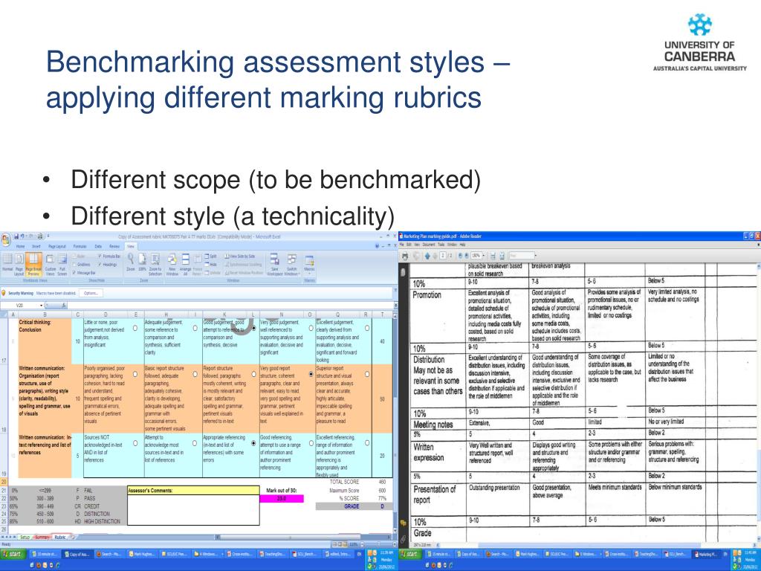
Task: Open the Pages panel in Adobe Reader sidebar
Action: pyautogui.click(x=402, y=272)
